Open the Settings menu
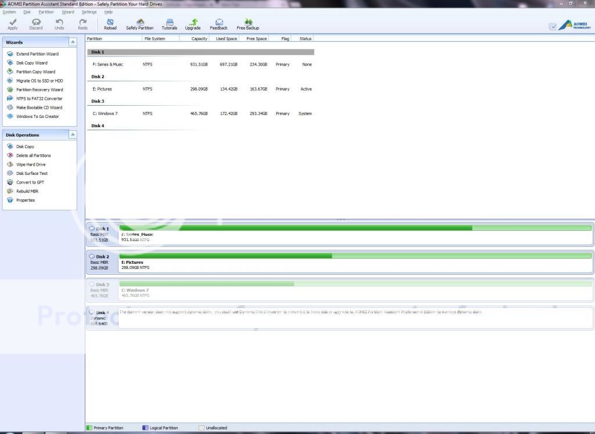The width and height of the screenshot is (595, 434). pos(89,12)
